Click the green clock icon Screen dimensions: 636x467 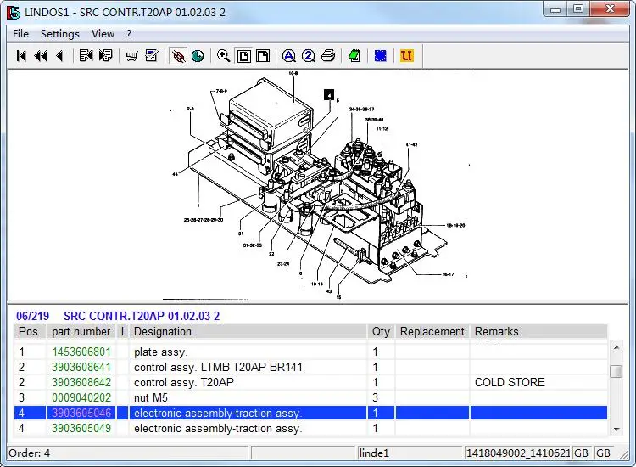click(198, 56)
